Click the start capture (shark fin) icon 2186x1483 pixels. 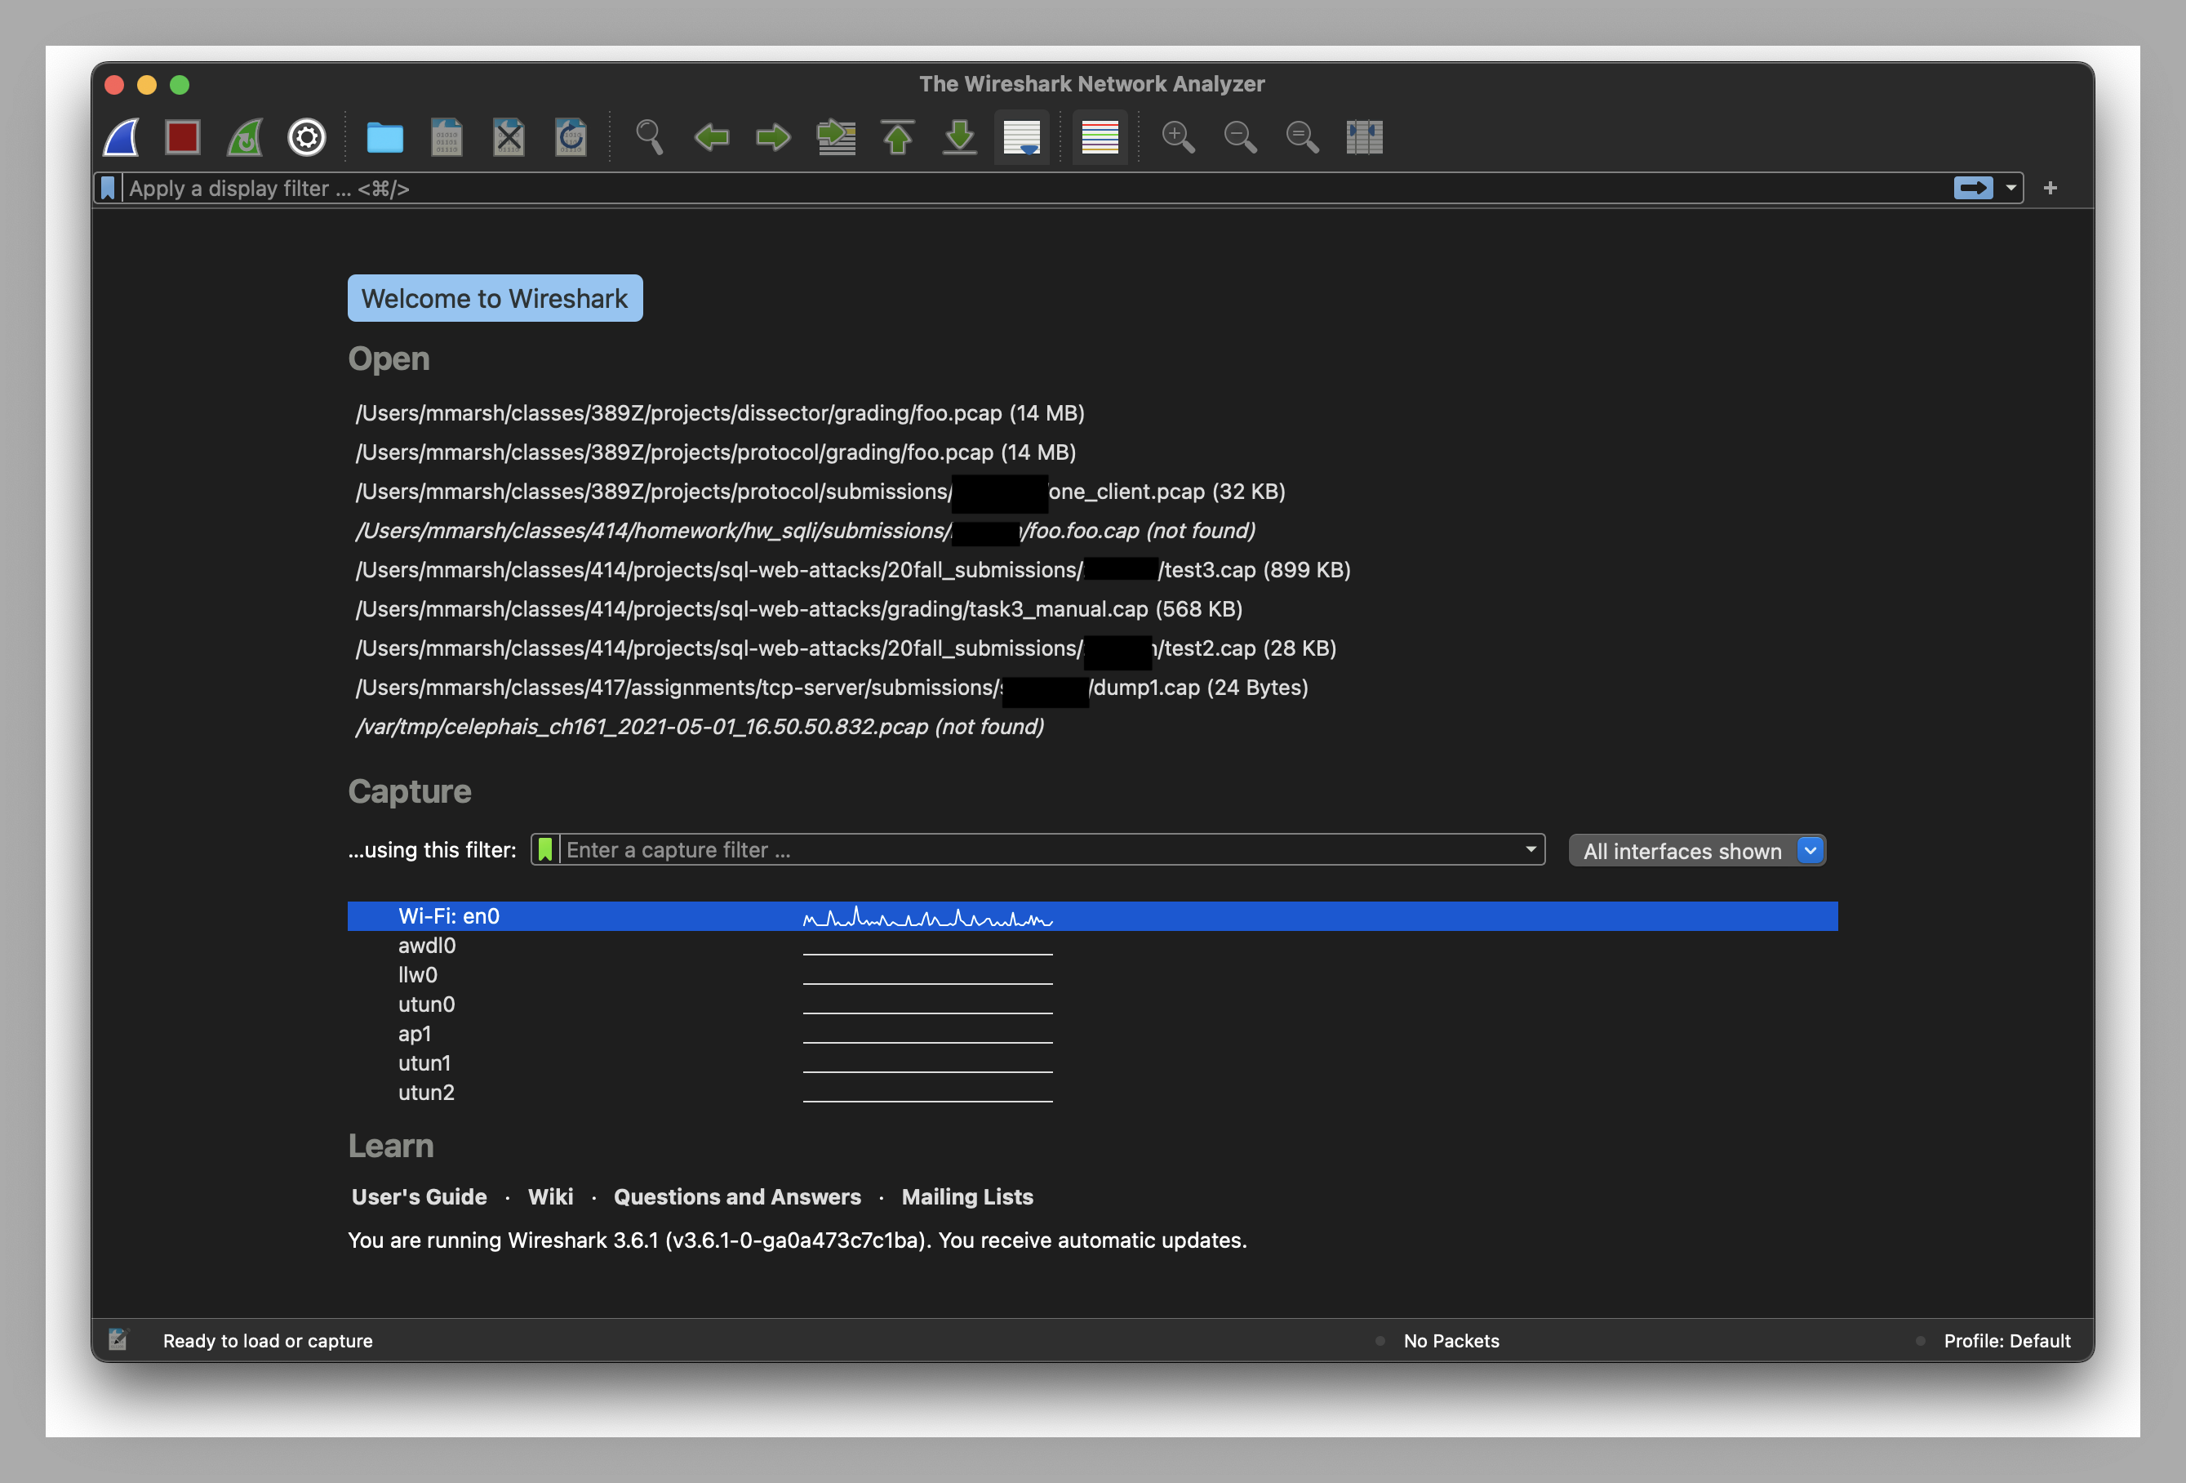tap(126, 136)
